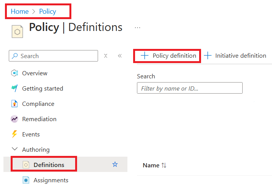Add a new Initiative definition
The height and width of the screenshot is (188, 272).
coord(235,56)
